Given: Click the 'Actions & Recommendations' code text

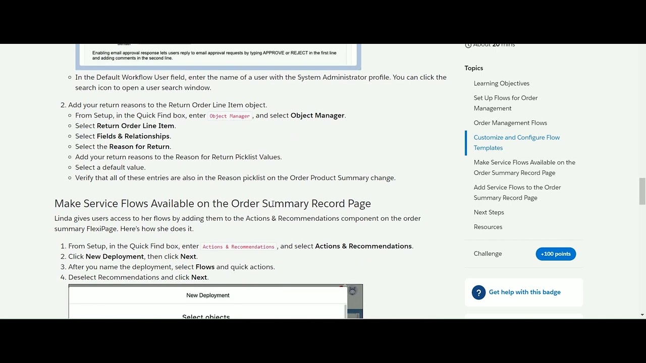Looking at the screenshot, I should point(238,247).
